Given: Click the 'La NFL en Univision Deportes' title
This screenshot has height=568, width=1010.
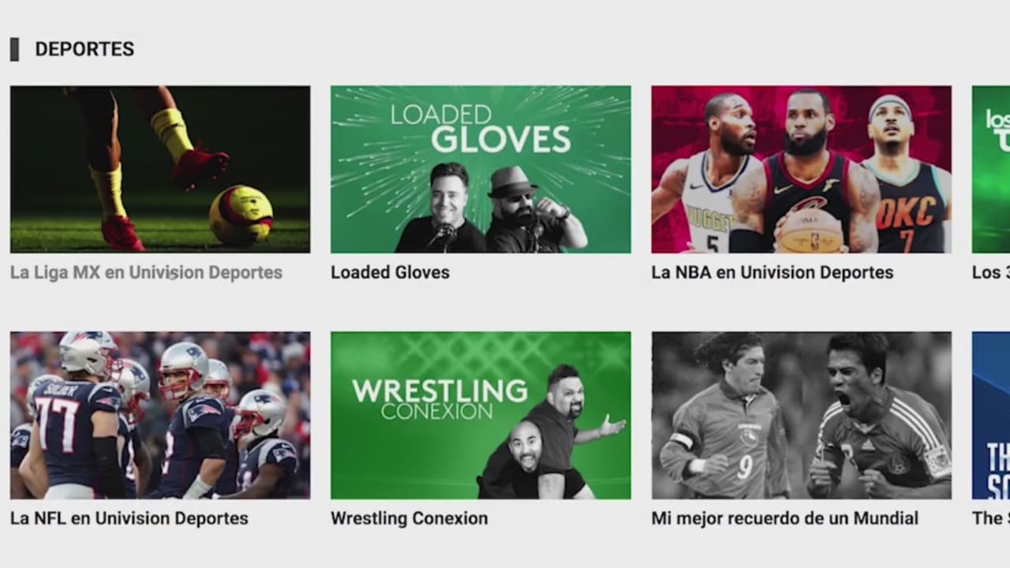Looking at the screenshot, I should click(129, 518).
